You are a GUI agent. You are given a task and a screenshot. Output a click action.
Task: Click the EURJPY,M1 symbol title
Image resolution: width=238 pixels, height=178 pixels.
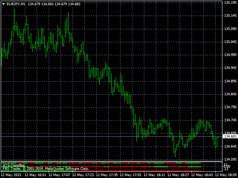[x=16, y=4]
